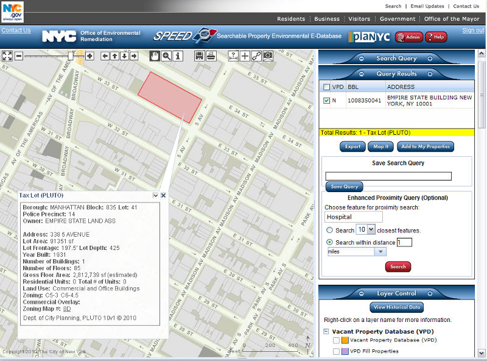The height and width of the screenshot is (361, 487).
Task: Pan the map down with arrow
Action: (x=124, y=56)
